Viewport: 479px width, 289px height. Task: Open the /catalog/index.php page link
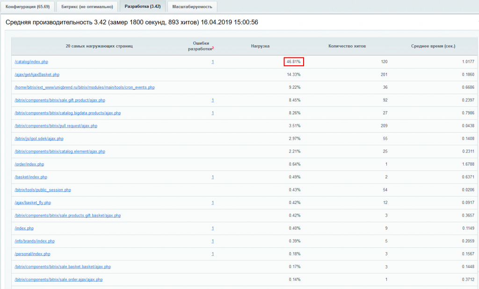coord(31,62)
